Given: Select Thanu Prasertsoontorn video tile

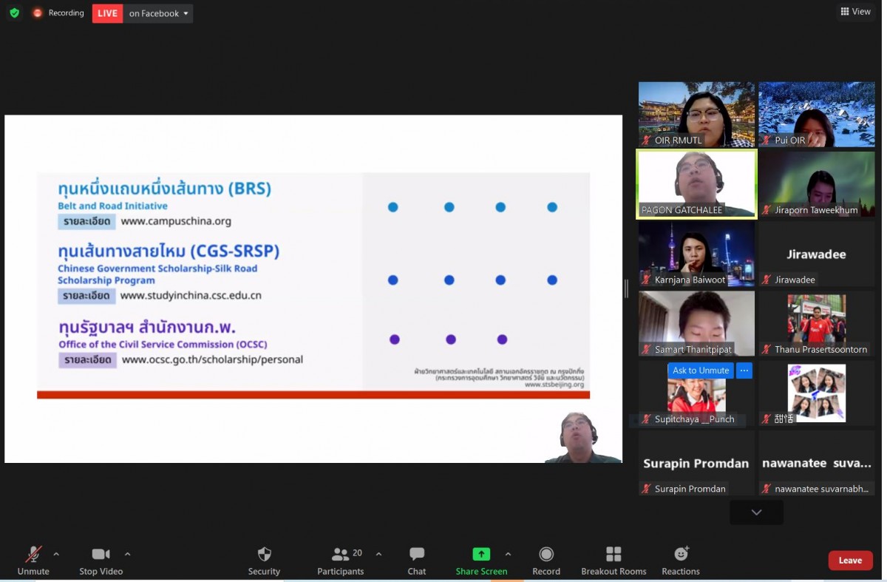Looking at the screenshot, I should [x=816, y=323].
